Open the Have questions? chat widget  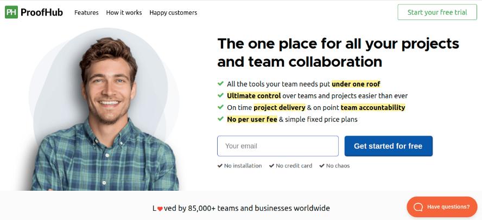click(442, 207)
